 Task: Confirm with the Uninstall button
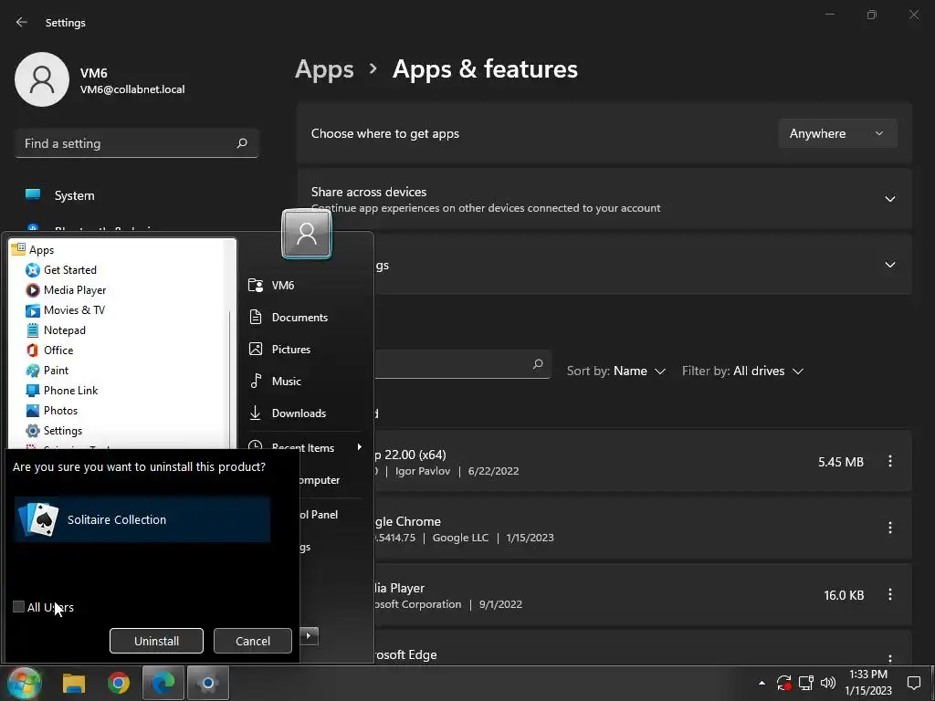pyautogui.click(x=156, y=641)
